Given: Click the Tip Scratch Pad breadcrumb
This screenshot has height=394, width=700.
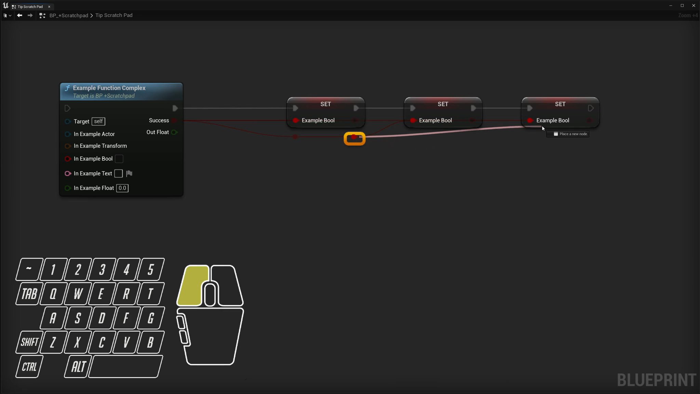Looking at the screenshot, I should click(114, 15).
